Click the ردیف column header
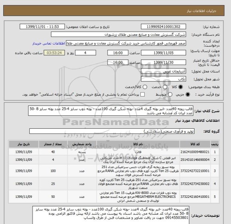 215,144
